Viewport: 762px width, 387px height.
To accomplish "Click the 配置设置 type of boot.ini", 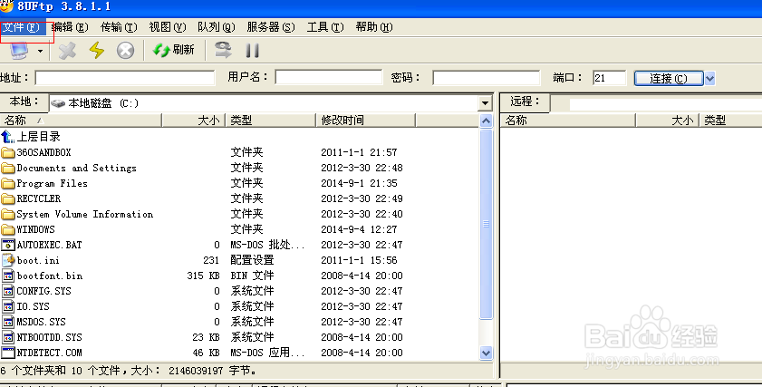I will [252, 260].
